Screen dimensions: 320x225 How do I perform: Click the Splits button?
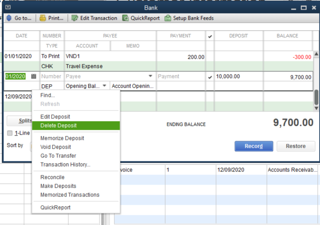click(x=20, y=121)
